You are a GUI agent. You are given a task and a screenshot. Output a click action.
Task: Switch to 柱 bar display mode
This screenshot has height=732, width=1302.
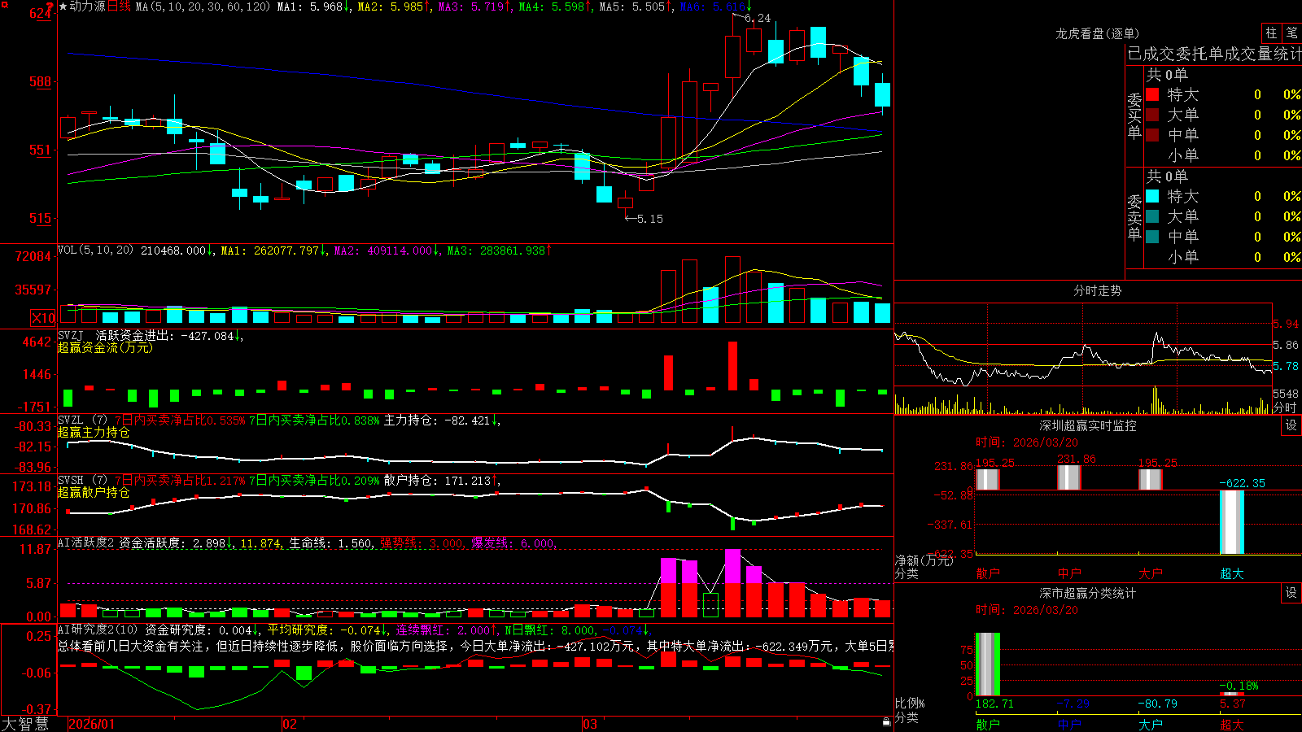click(1272, 33)
